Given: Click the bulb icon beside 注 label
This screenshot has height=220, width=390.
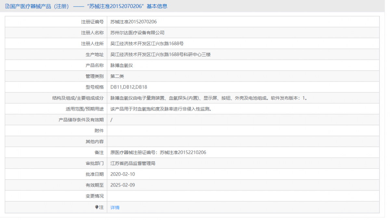Looking at the screenshot, I should tap(97, 207).
